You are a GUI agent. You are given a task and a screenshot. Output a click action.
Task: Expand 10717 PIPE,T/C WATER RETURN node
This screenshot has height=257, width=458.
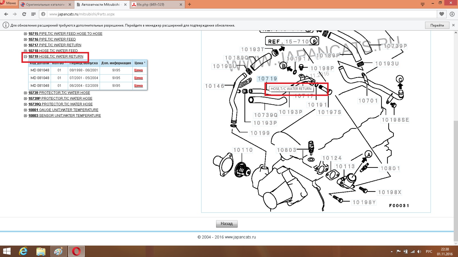[x=25, y=45]
